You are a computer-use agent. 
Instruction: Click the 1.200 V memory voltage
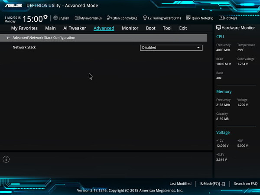pyautogui.click(x=243, y=105)
